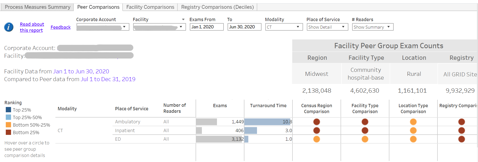The image size is (478, 162).
Task: Click the Exams From date field
Action: point(206,27)
